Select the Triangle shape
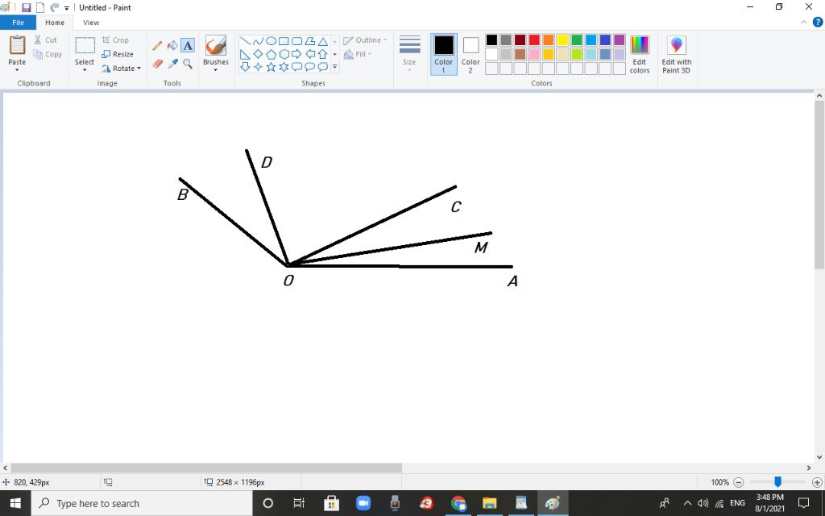The image size is (825, 516). coord(322,41)
